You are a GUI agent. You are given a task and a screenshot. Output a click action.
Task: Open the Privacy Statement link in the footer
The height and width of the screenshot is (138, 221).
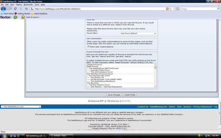202,107
